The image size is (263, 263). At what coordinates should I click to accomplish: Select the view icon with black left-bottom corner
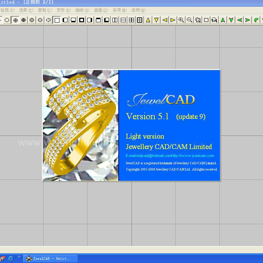coord(107,20)
